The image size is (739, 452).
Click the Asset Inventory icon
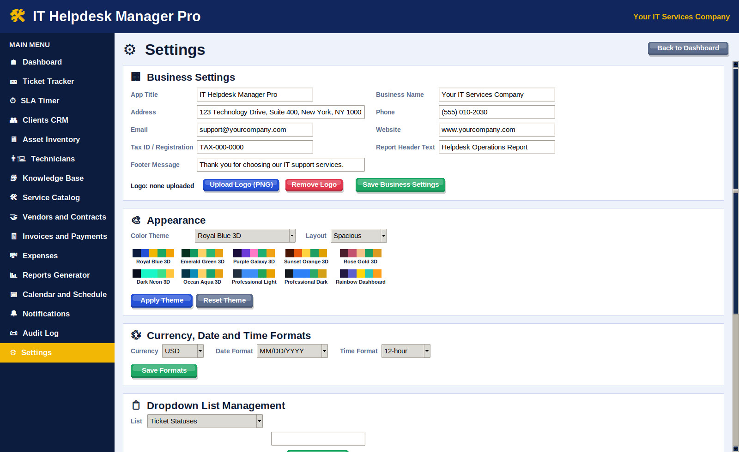[13, 139]
